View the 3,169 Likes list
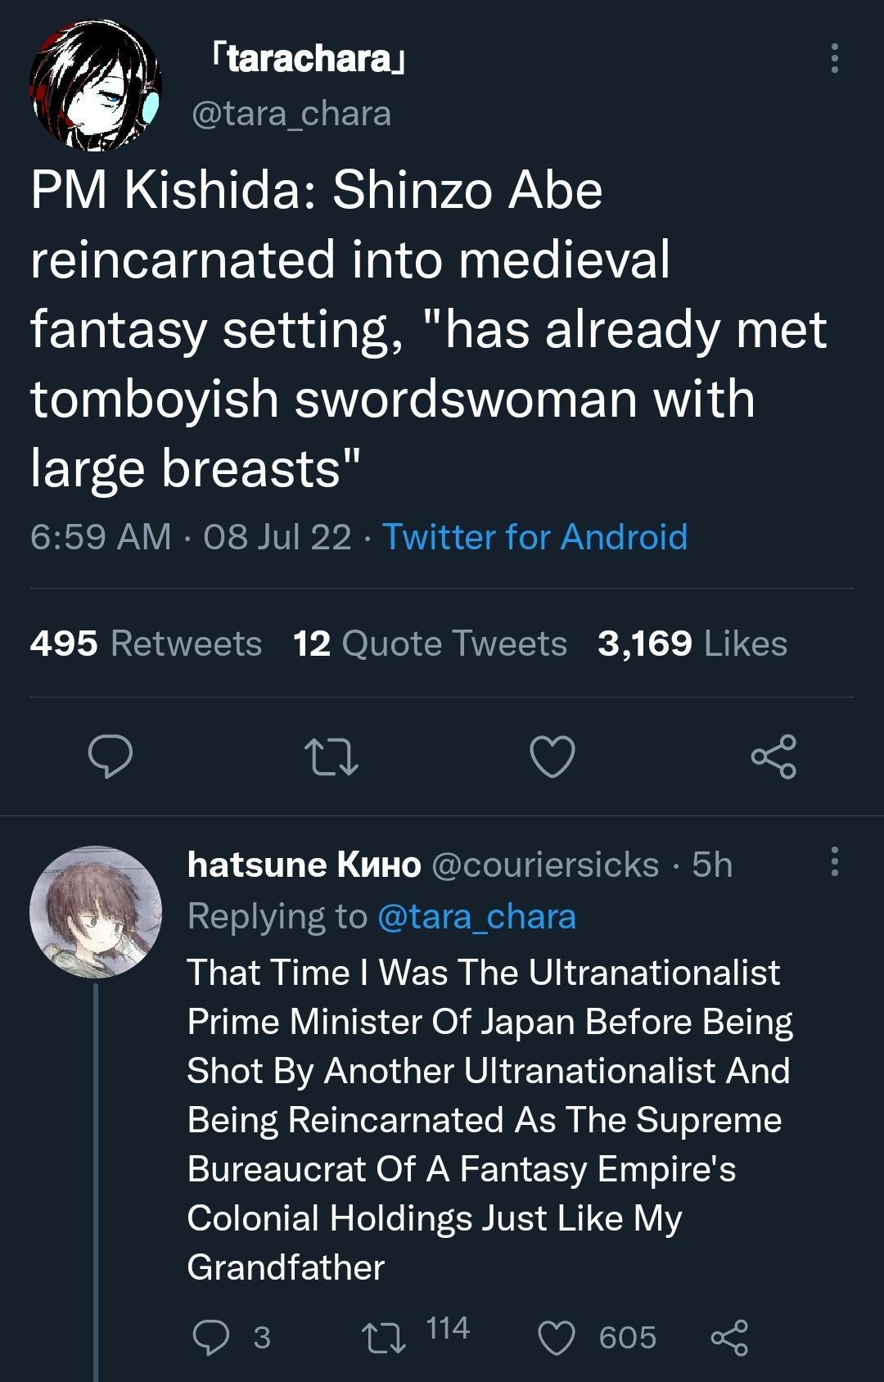Viewport: 884px width, 1382px height. [x=692, y=644]
